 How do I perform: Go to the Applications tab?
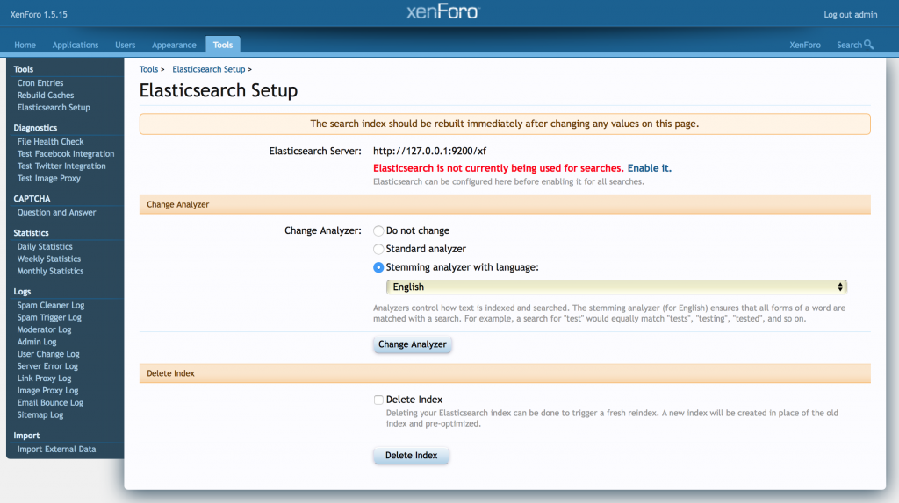coord(76,45)
